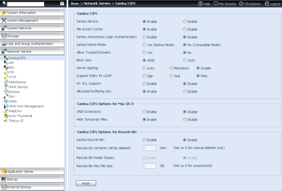Image resolution: width=282 pixels, height=191 pixels.
Task: Expand System Management section plus button
Action: 62,19
